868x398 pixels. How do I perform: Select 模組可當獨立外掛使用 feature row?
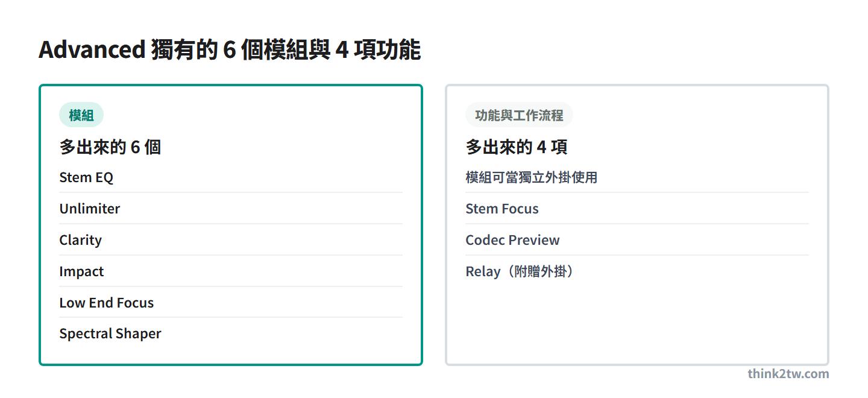637,177
